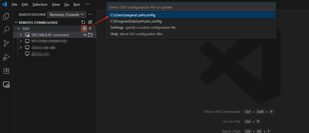
Task: Connect 192.168.0.30 in new window
Action: [x=90, y=35]
